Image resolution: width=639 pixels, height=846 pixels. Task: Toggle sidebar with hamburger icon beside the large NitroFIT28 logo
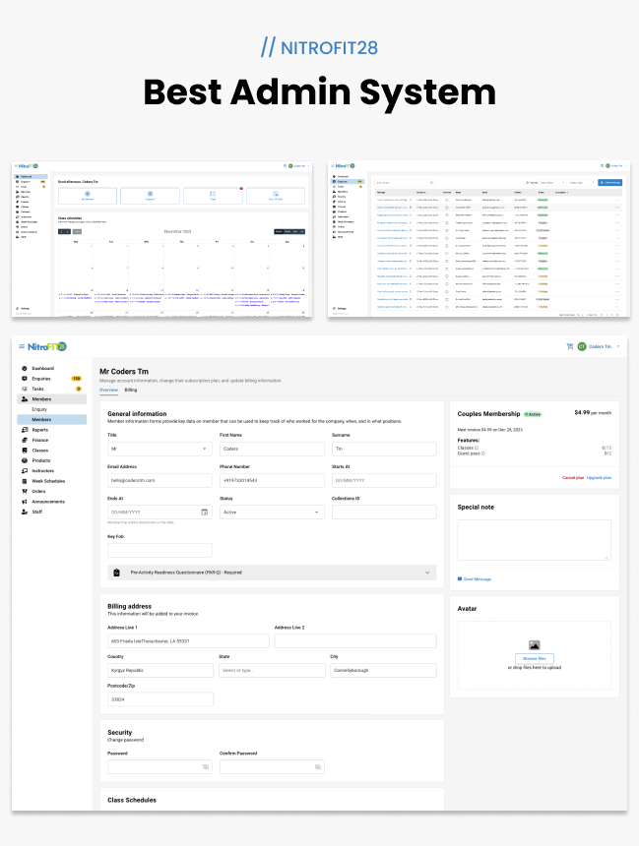point(22,346)
